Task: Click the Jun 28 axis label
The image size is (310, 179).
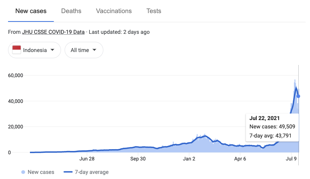Action: pos(87,159)
